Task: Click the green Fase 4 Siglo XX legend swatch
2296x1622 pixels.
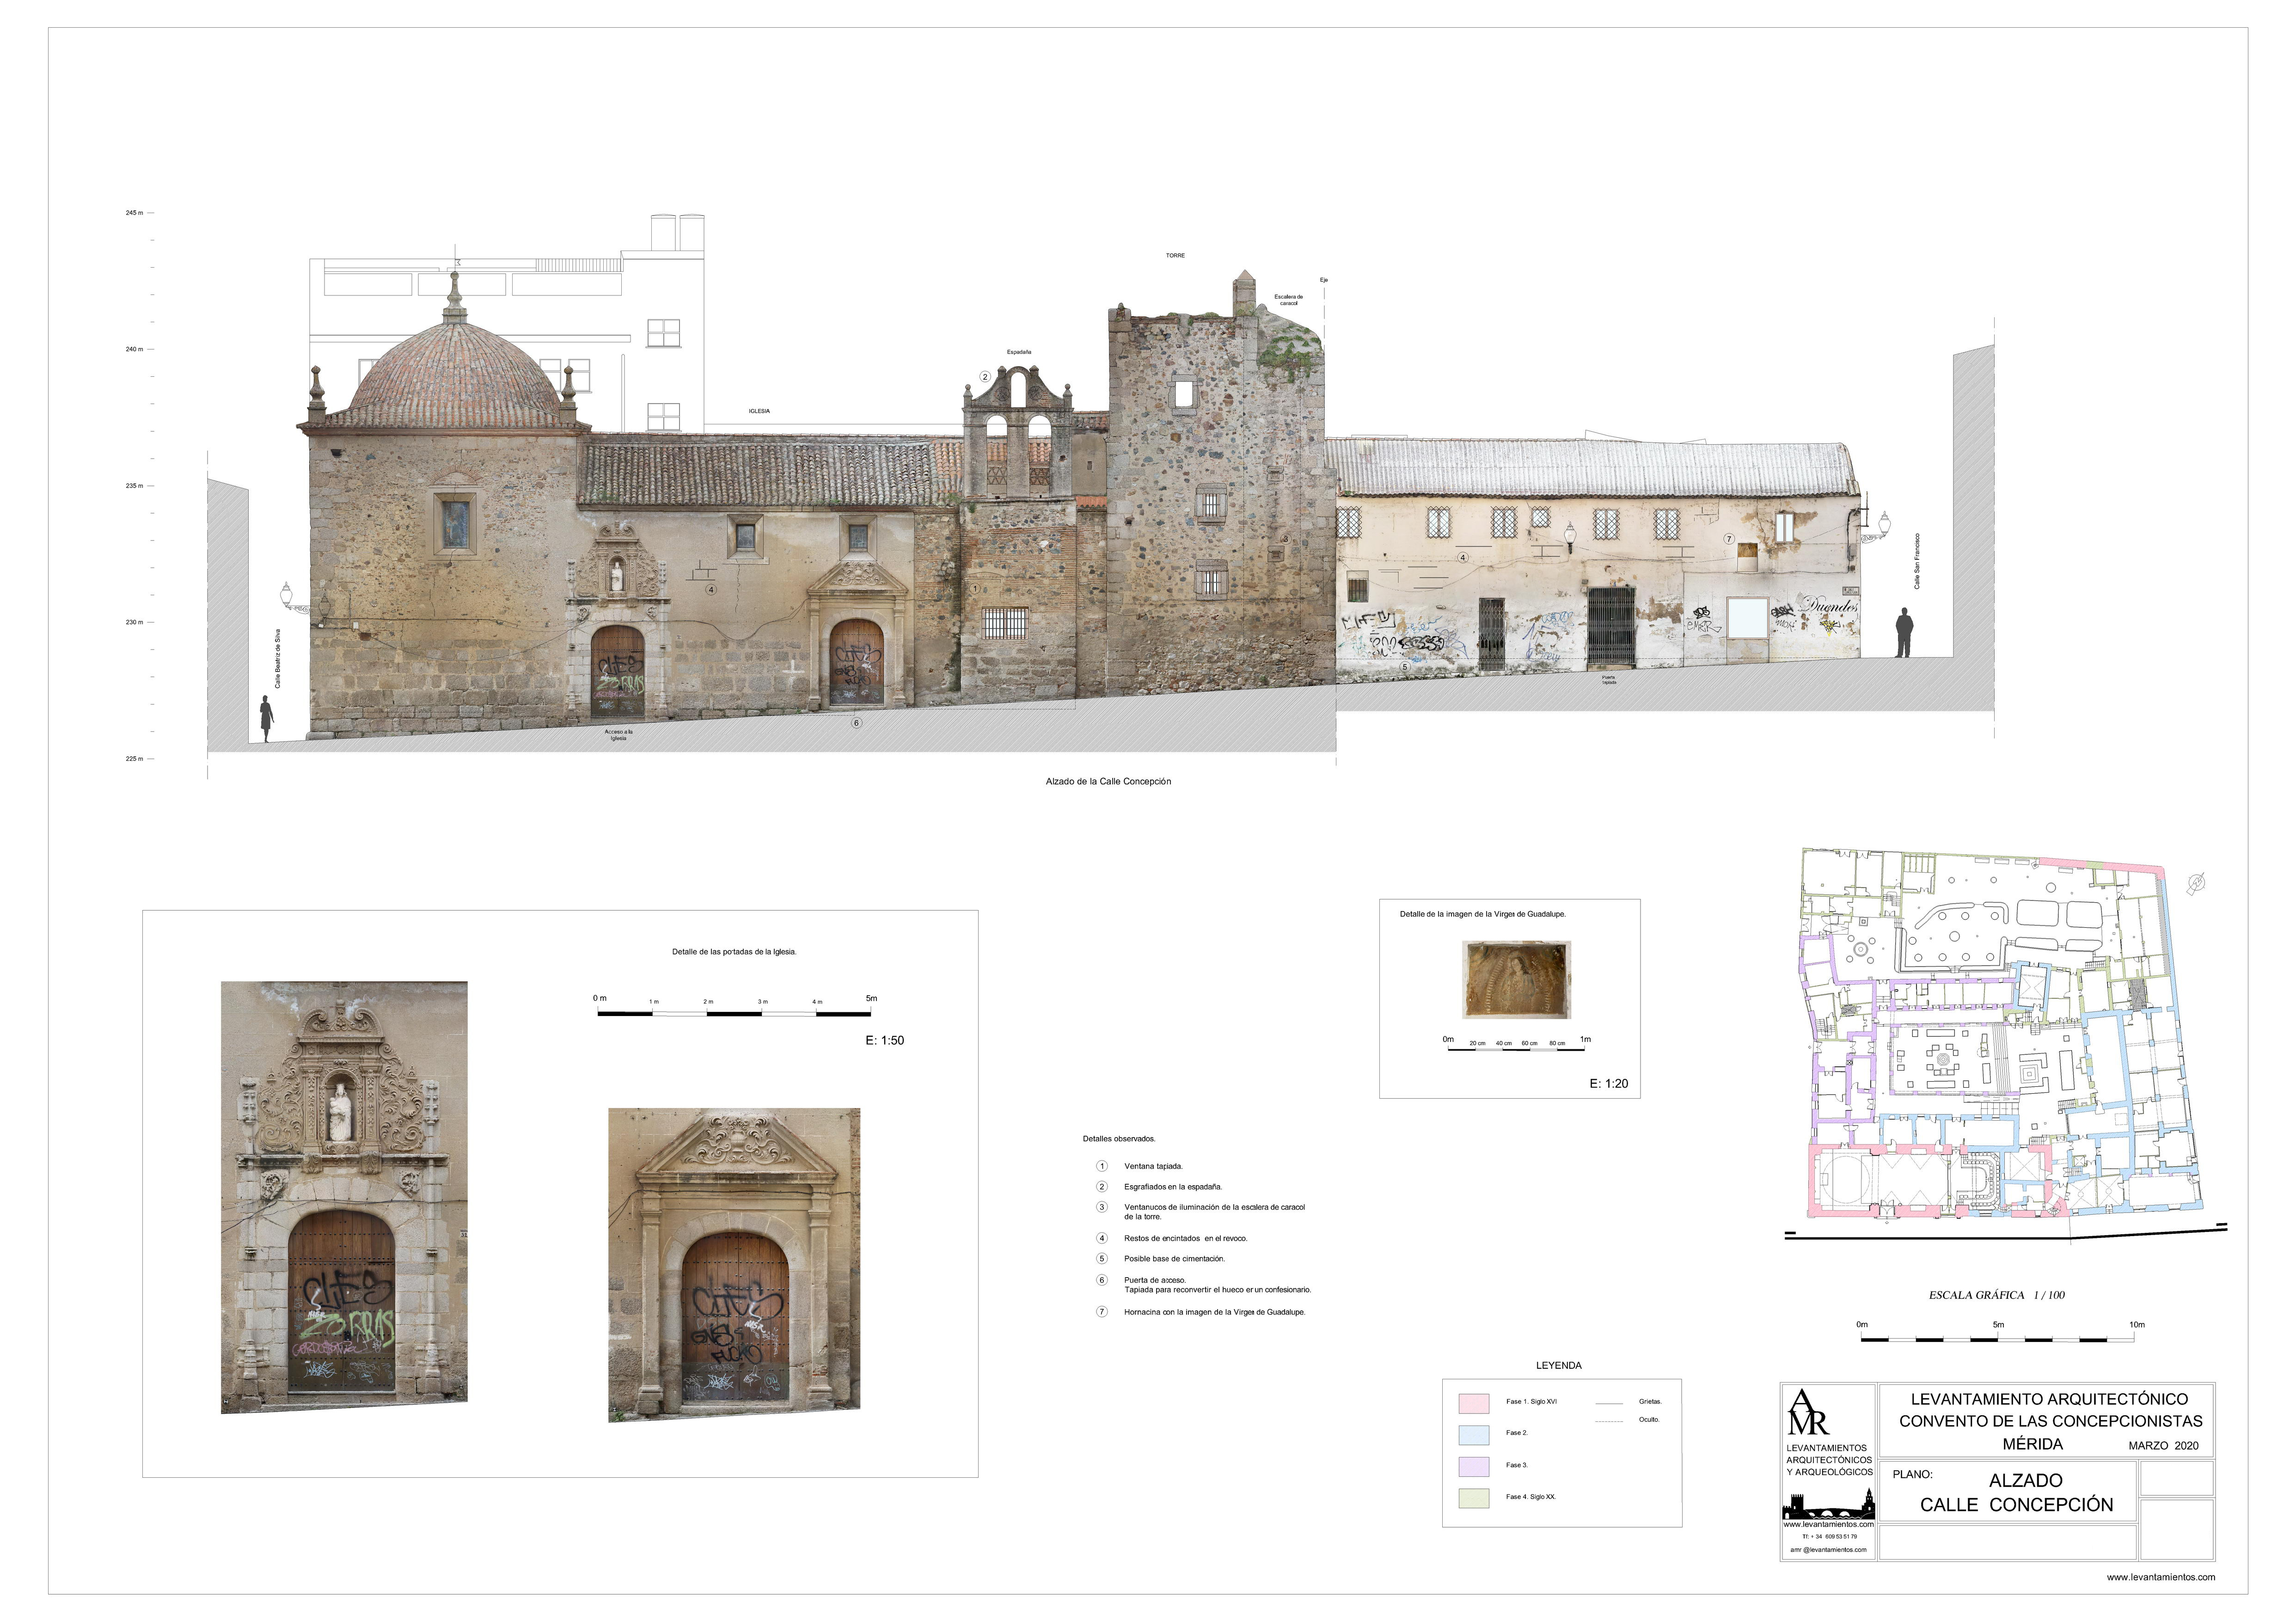Action: click(x=1473, y=1498)
